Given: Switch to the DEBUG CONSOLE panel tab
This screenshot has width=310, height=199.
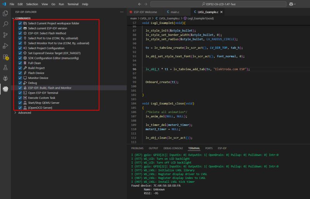Looking at the screenshot, I should pyautogui.click(x=173, y=148).
